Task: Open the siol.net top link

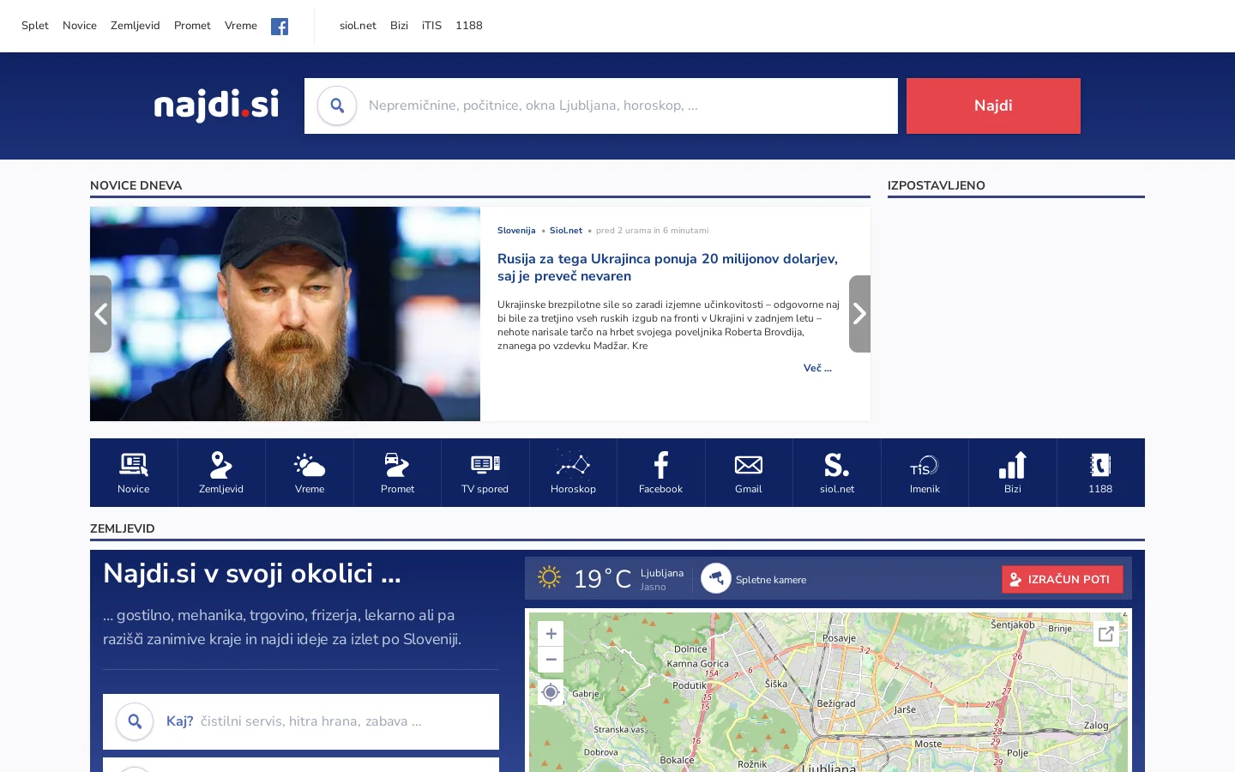Action: (x=358, y=26)
